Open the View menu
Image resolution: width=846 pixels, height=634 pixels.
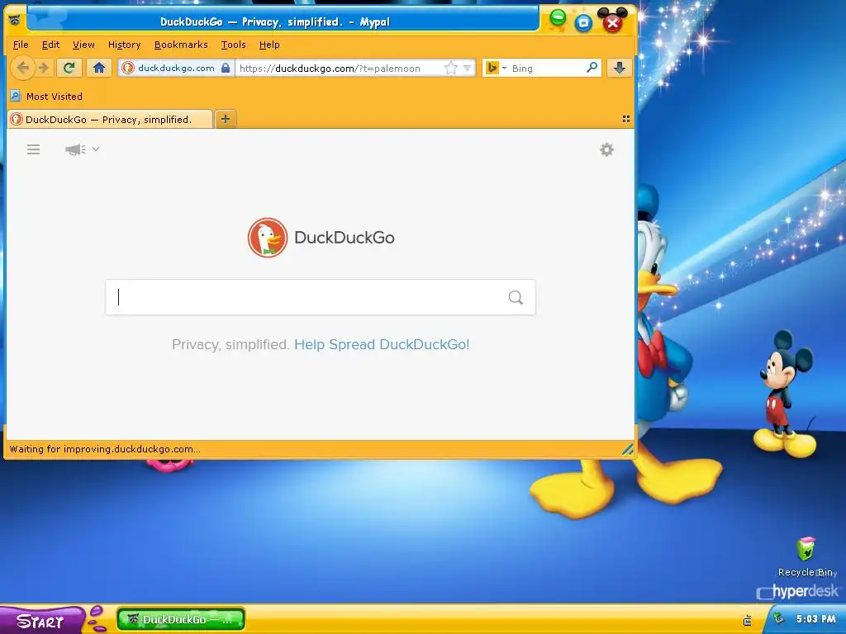click(83, 45)
